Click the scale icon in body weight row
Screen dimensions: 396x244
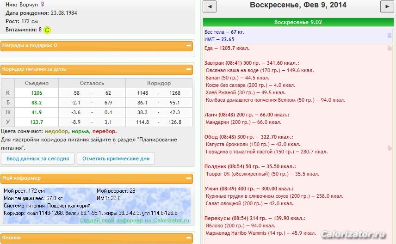(x=390, y=36)
